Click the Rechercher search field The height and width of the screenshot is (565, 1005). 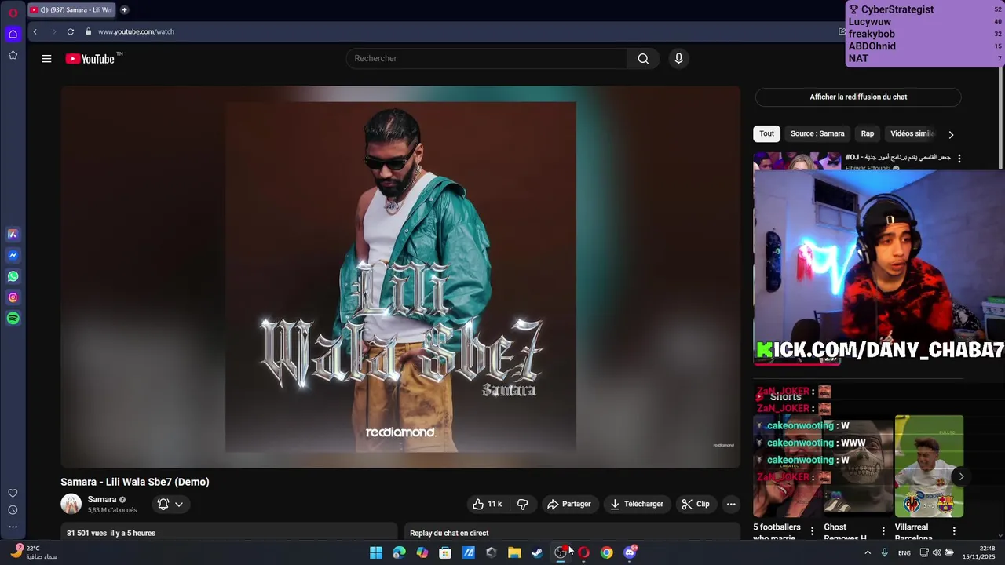tap(487, 58)
